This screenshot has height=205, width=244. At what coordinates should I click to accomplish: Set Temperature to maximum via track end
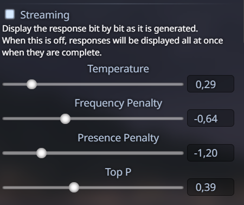[x=183, y=84]
